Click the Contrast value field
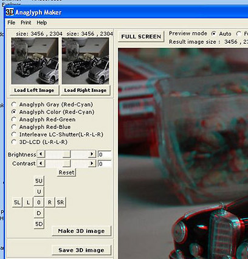248x259 pixels. 105,164
